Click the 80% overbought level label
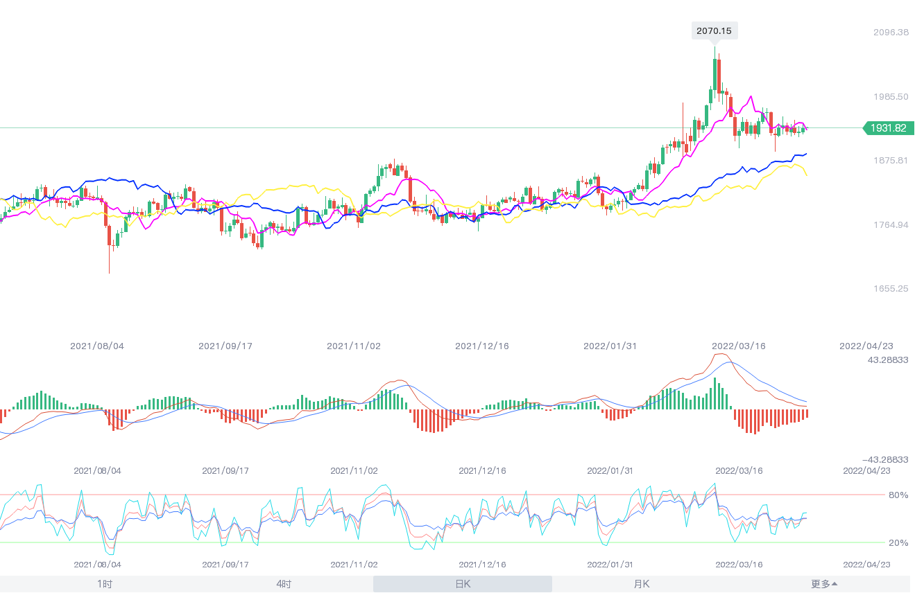Screen dimensions: 915x593 (x=898, y=495)
